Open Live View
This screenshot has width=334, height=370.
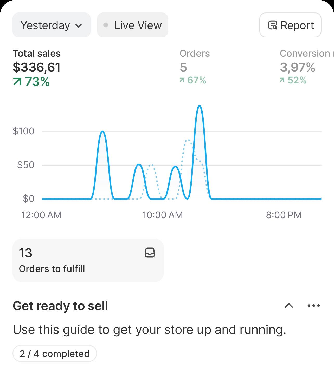click(x=132, y=25)
